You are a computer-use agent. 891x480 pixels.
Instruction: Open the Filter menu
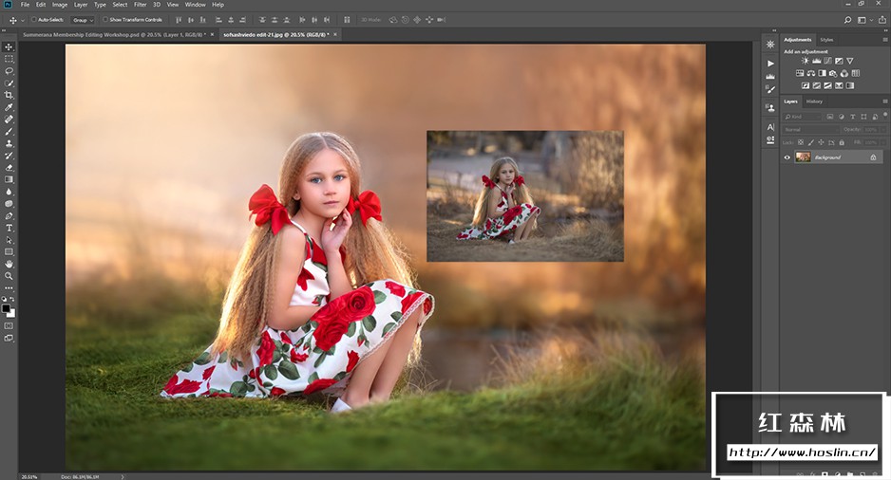141,5
